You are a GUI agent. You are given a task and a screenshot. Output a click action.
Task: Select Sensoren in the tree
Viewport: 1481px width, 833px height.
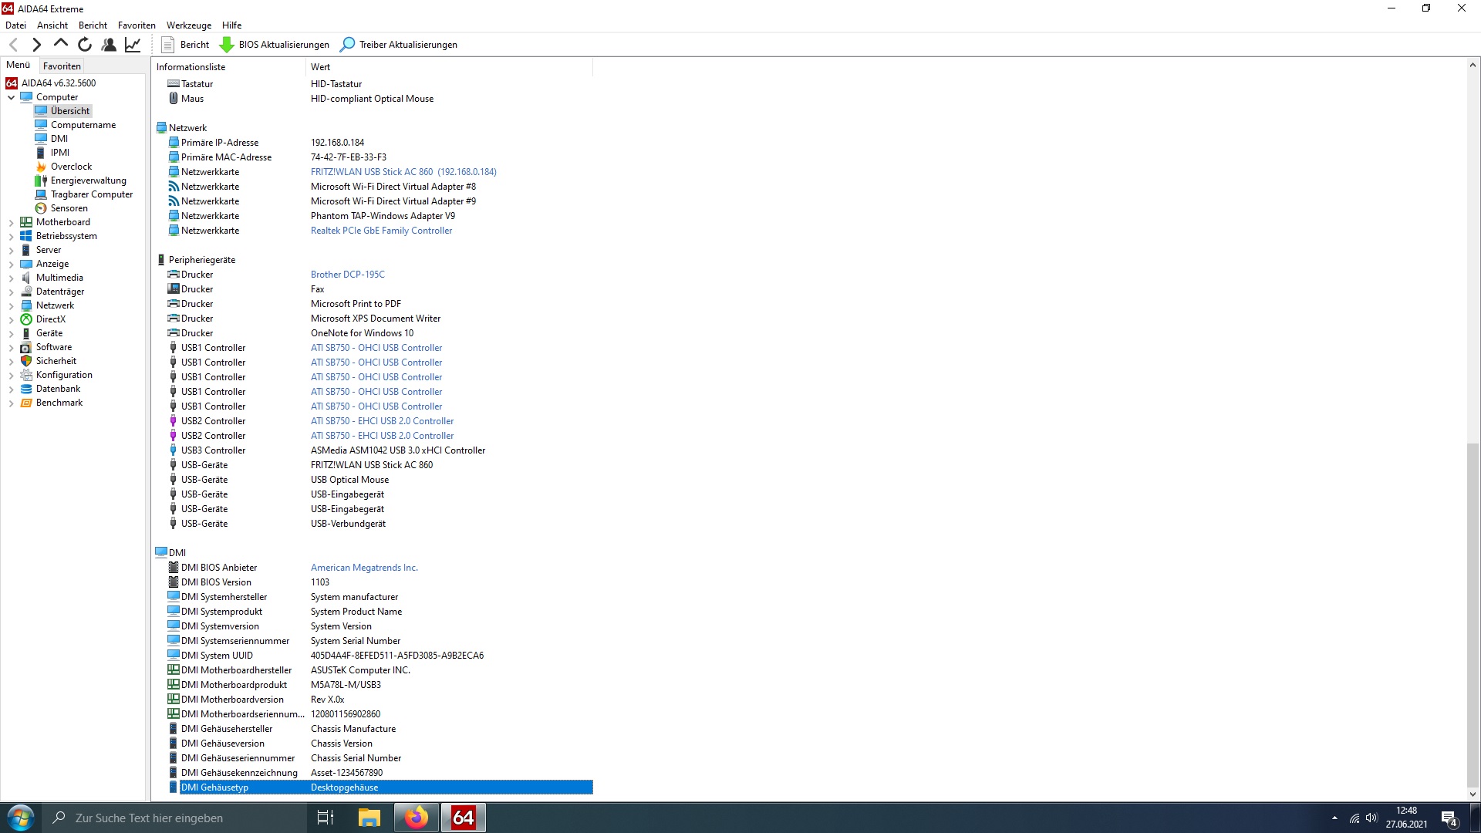(x=69, y=208)
